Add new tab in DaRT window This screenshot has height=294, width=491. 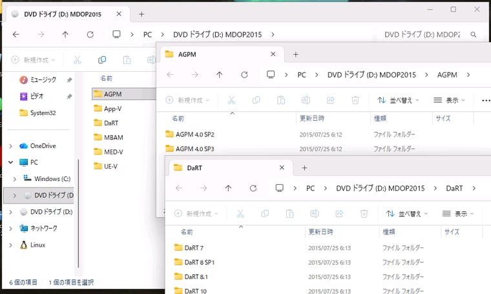[x=304, y=168]
